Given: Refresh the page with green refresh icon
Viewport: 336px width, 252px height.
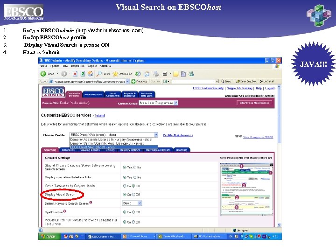Looking at the screenshot, I should 83,74.
